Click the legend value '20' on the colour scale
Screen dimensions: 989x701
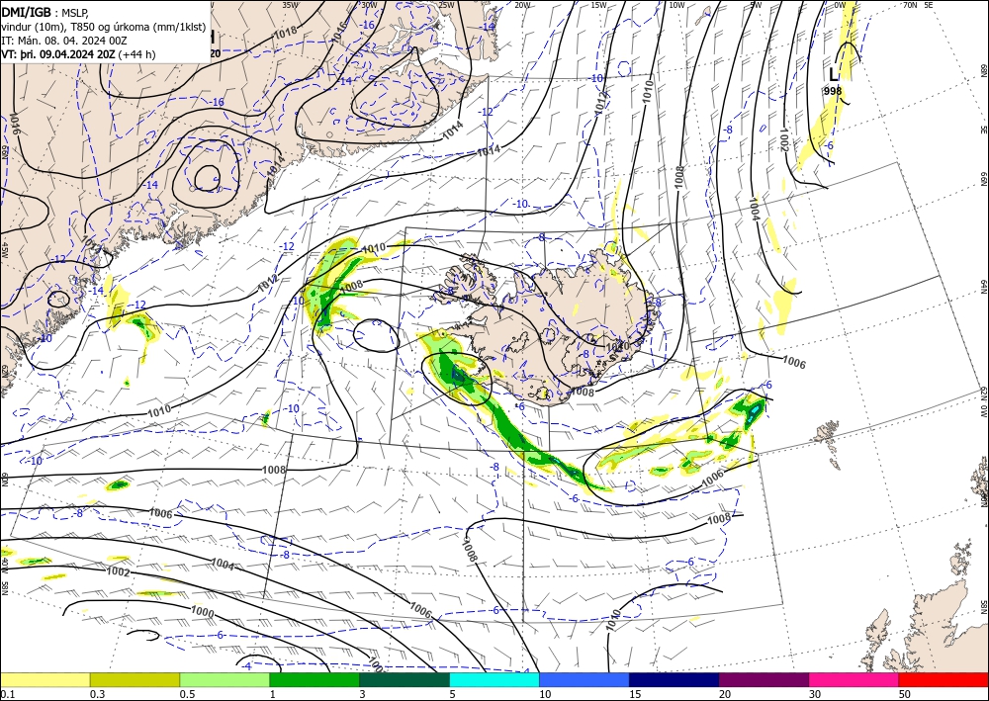click(725, 694)
